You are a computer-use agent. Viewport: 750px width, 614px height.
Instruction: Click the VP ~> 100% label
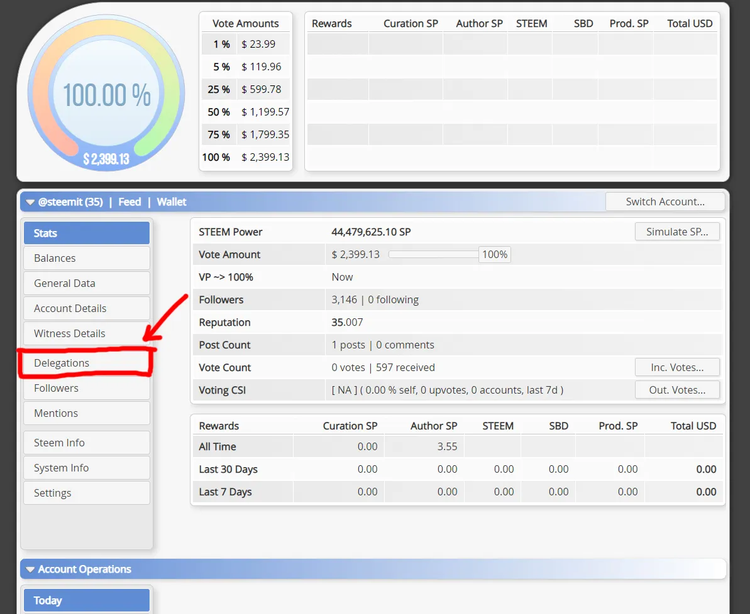(226, 277)
